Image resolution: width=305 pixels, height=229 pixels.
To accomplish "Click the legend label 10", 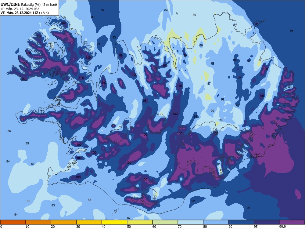I will [27, 227].
